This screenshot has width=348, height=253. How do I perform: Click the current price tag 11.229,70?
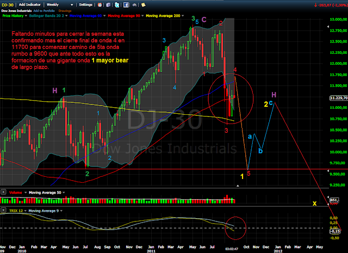[x=339, y=98]
